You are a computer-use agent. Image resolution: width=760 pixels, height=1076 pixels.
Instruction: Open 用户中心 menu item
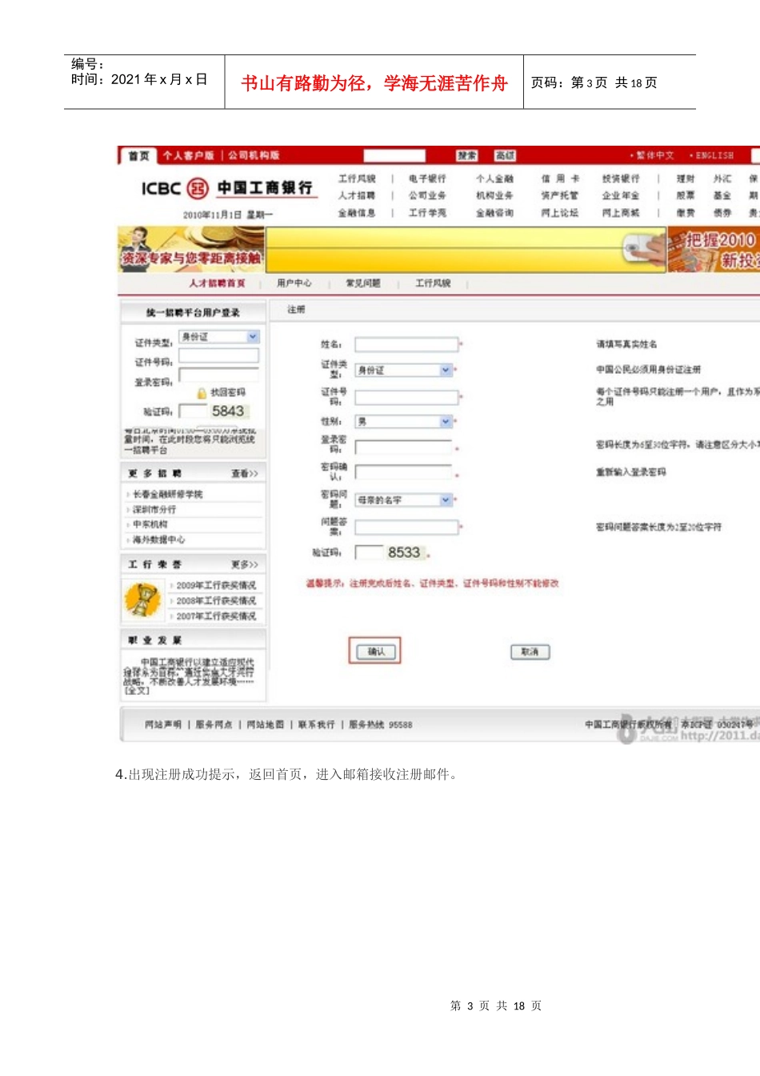pyautogui.click(x=294, y=283)
